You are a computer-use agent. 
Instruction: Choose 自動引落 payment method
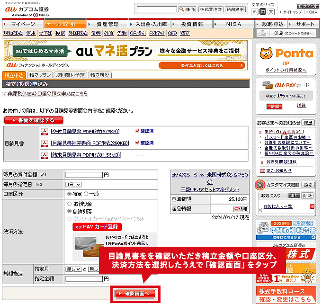coord(70,211)
